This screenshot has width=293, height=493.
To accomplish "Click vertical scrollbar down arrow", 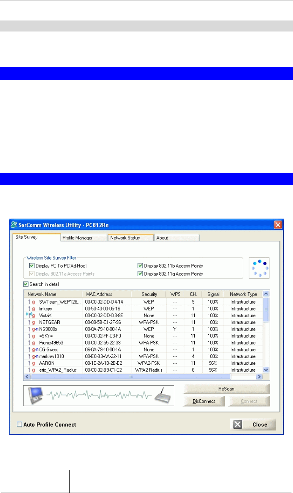I will tap(266, 369).
